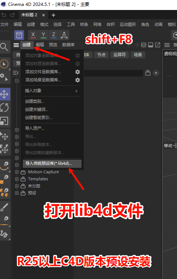Select the Live Selection tool
Viewport: 177px width, 279px height.
(x=4, y=64)
